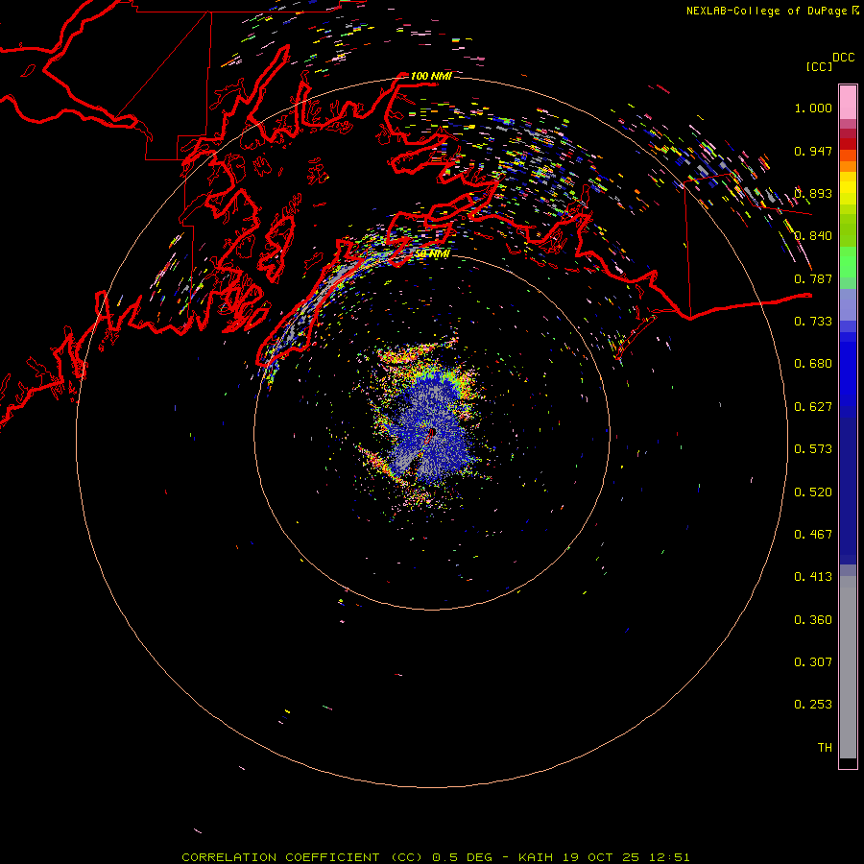This screenshot has height=864, width=864.
Task: Click the 100 NMI range ring label
Action: click(x=431, y=76)
